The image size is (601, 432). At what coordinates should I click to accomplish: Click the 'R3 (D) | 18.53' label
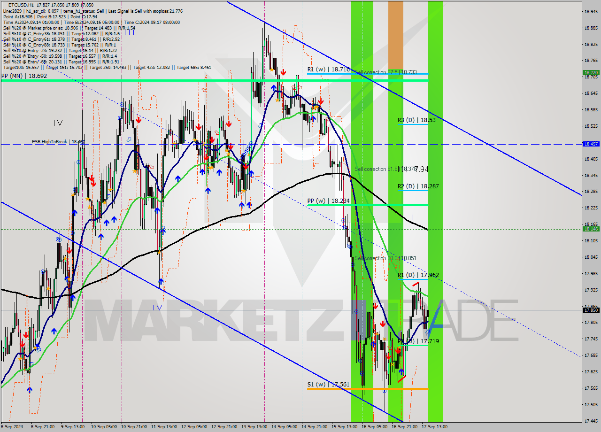tap(416, 120)
